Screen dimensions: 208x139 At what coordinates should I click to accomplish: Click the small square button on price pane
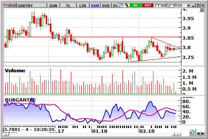(202, 10)
